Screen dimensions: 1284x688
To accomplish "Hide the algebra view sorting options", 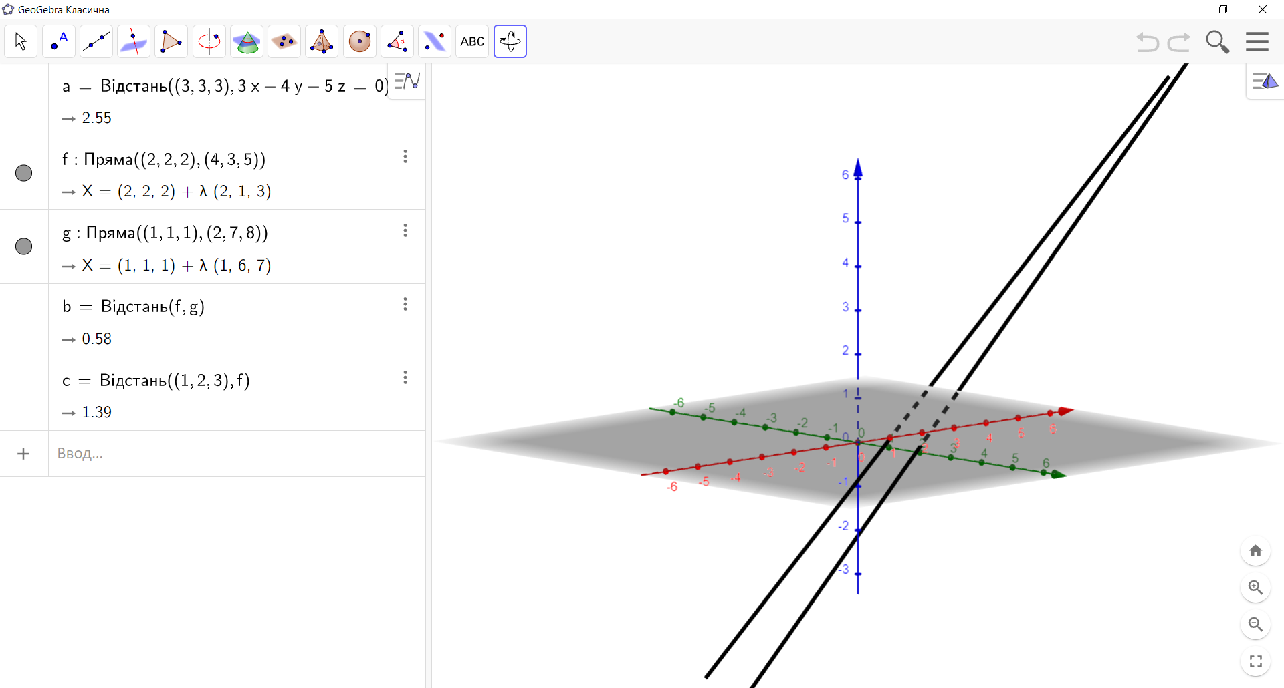I will coord(407,81).
